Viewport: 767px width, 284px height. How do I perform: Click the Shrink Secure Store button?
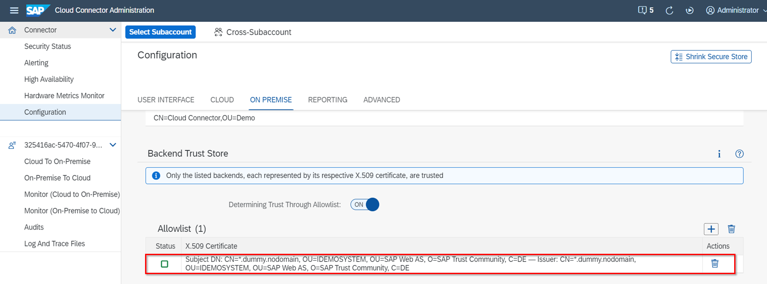coord(711,56)
